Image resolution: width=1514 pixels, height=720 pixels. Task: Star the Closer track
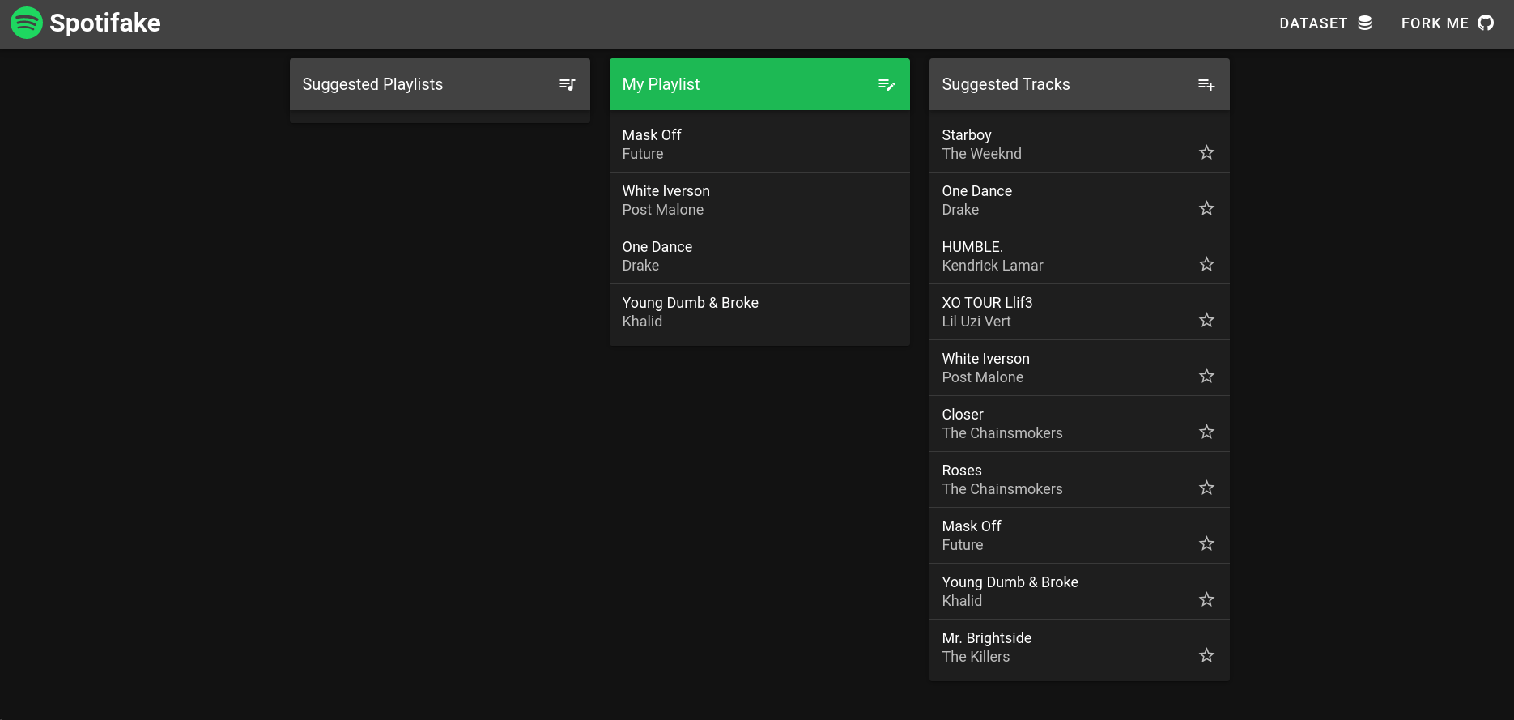[1206, 432]
